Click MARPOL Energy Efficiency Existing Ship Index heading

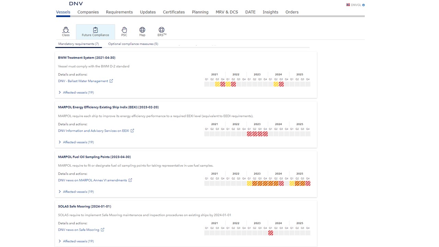[108, 107]
